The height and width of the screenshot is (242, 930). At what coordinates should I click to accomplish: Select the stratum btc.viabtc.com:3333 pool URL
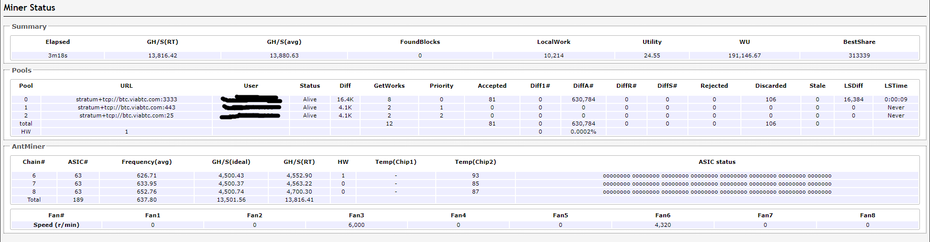click(127, 99)
